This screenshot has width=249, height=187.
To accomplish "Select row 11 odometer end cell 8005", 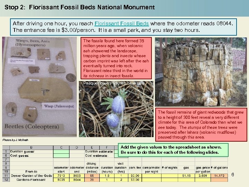I will [77, 176].
